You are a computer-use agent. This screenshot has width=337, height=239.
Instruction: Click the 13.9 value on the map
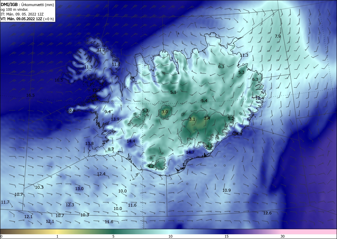[x=115, y=119]
